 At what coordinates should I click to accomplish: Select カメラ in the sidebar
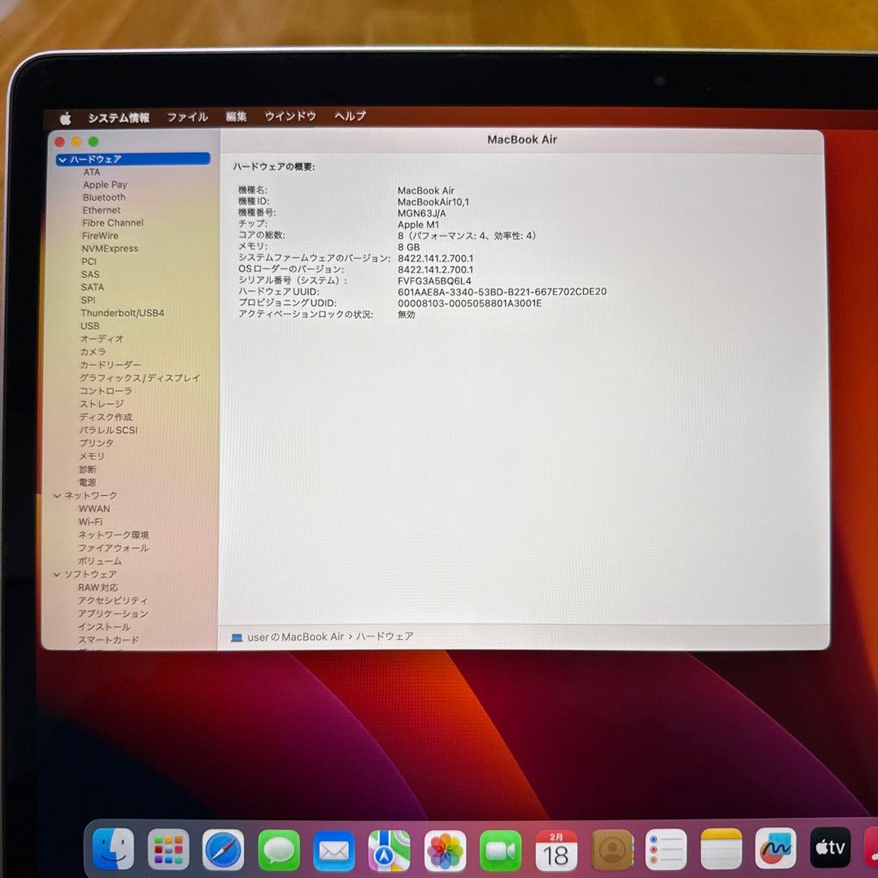click(x=93, y=352)
